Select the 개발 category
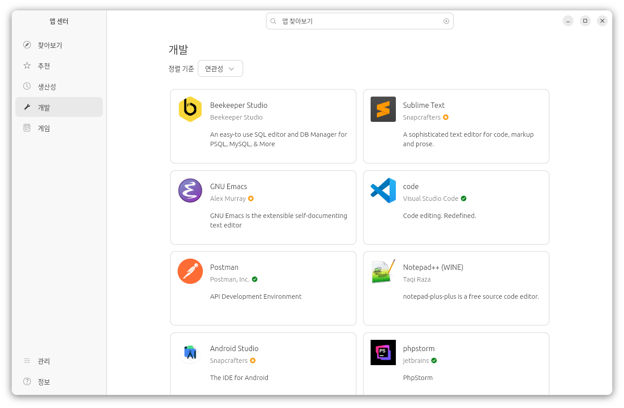This screenshot has height=408, width=624. 59,107
